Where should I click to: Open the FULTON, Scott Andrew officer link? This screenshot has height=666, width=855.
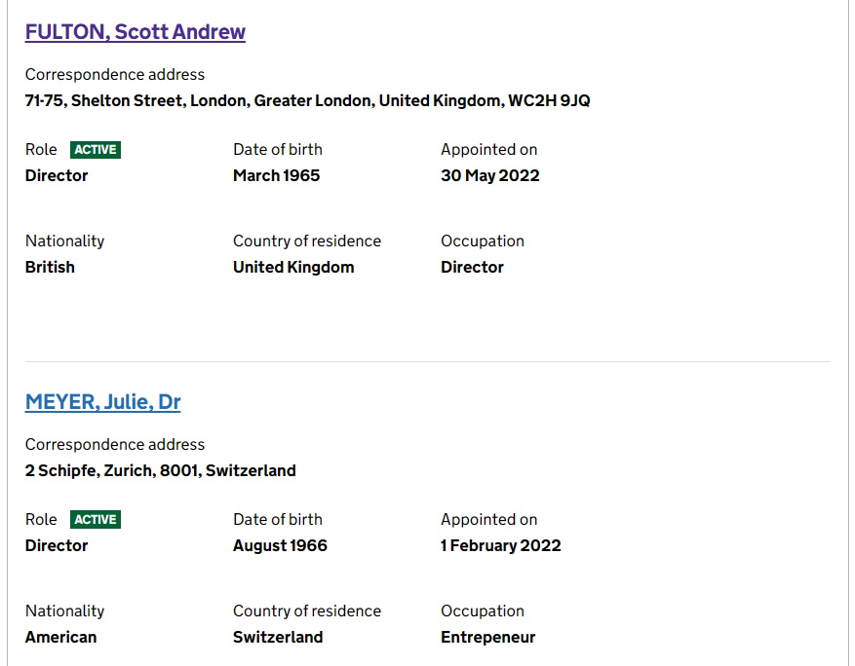pyautogui.click(x=135, y=32)
